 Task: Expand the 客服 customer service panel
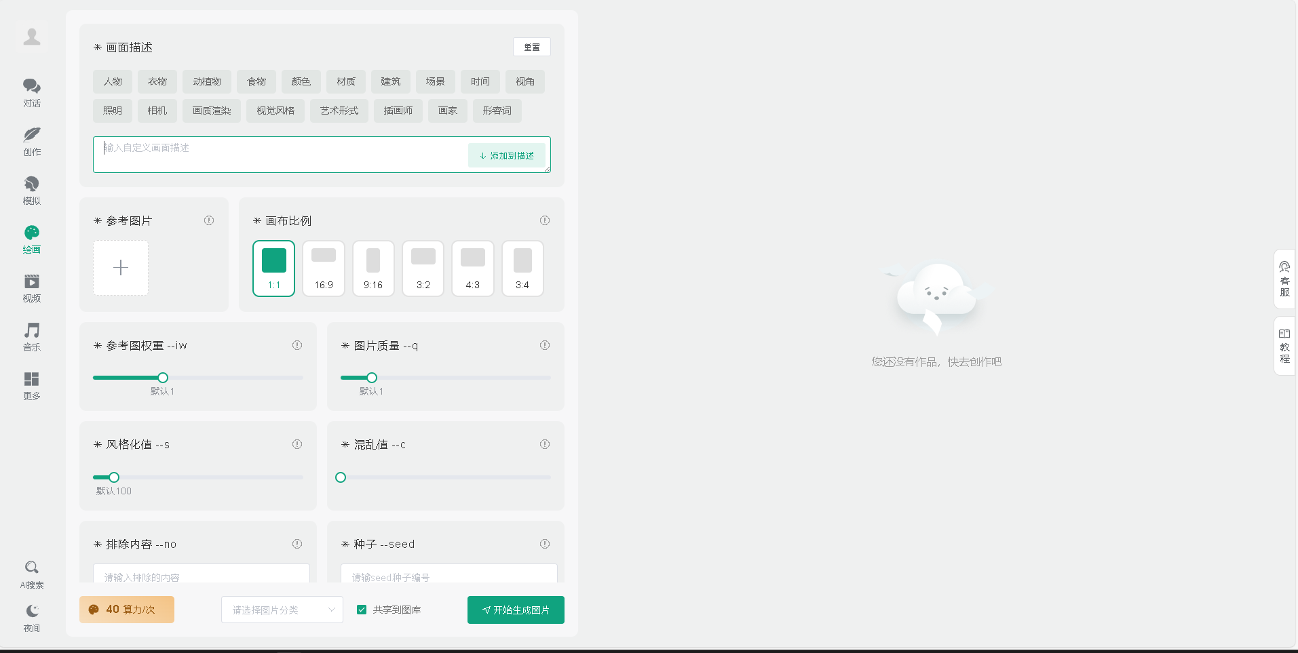click(1284, 280)
